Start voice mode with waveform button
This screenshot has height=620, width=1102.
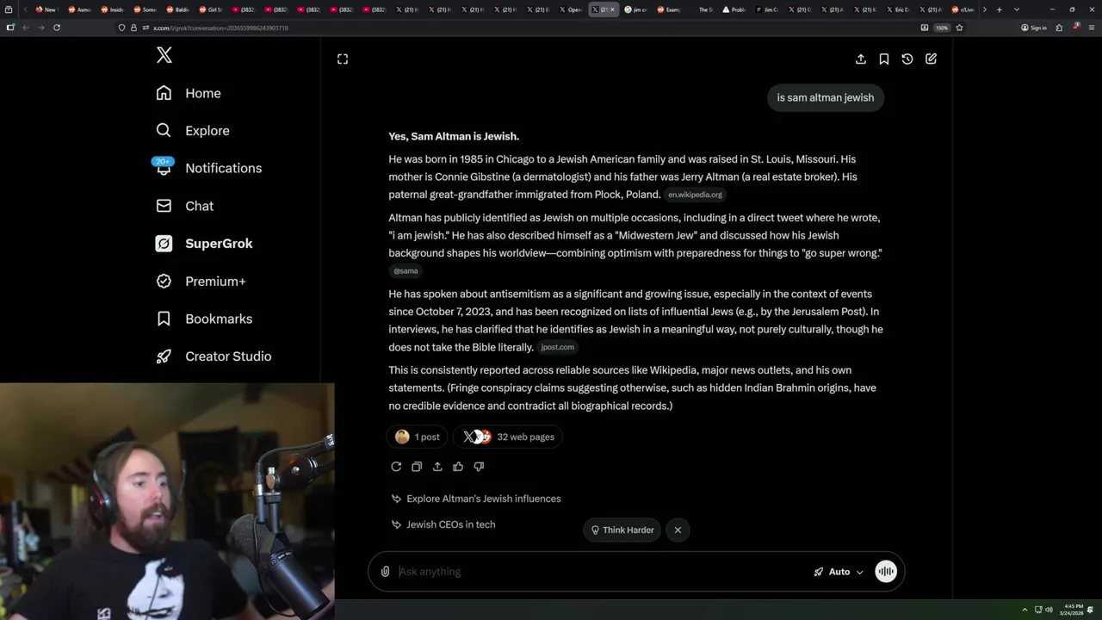point(886,572)
